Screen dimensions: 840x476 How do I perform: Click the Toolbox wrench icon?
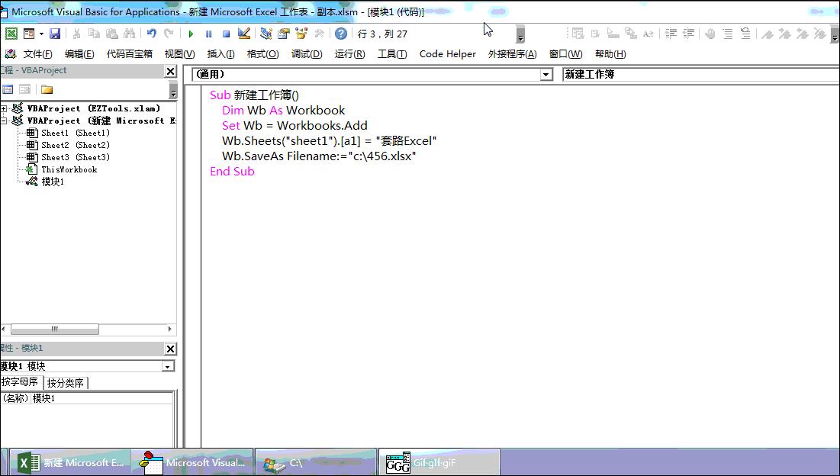point(319,34)
